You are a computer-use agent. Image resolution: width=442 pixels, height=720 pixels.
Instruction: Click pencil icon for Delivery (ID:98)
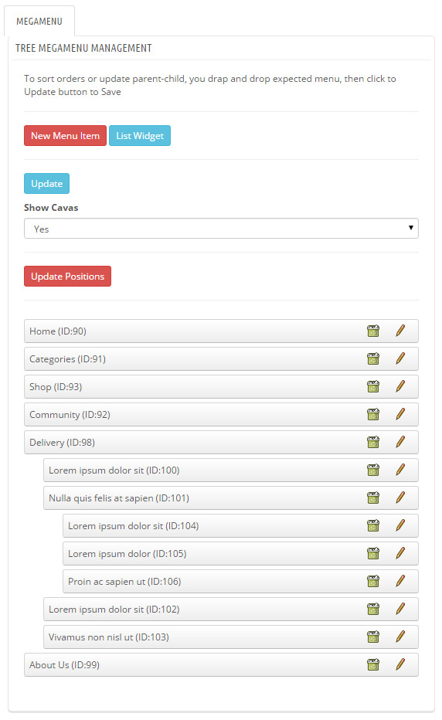pos(400,442)
